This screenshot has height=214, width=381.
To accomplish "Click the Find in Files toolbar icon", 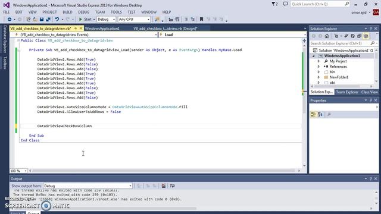I will click(157, 19).
